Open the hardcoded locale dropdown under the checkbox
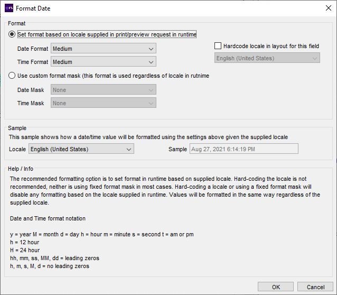 (267, 58)
